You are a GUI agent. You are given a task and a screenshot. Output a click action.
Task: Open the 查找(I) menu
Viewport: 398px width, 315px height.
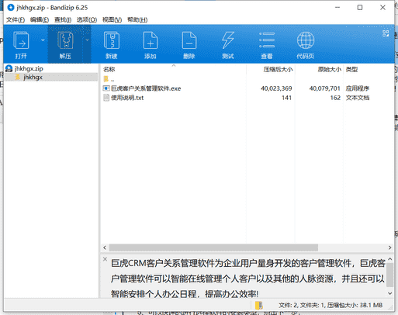63,20
